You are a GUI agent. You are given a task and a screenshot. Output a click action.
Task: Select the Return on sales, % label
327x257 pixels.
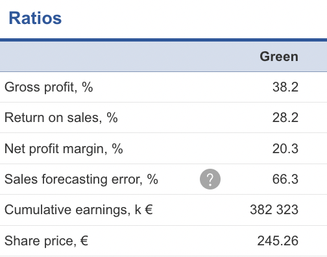[61, 118]
